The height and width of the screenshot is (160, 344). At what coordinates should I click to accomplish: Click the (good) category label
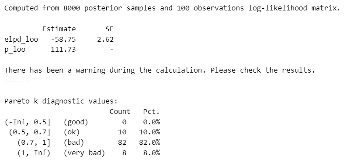[x=76, y=122]
